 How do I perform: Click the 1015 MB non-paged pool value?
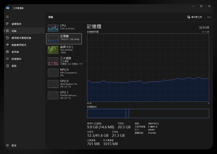[x=110, y=144]
